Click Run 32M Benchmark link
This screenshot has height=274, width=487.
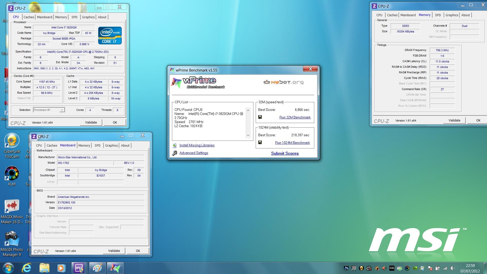click(x=295, y=117)
